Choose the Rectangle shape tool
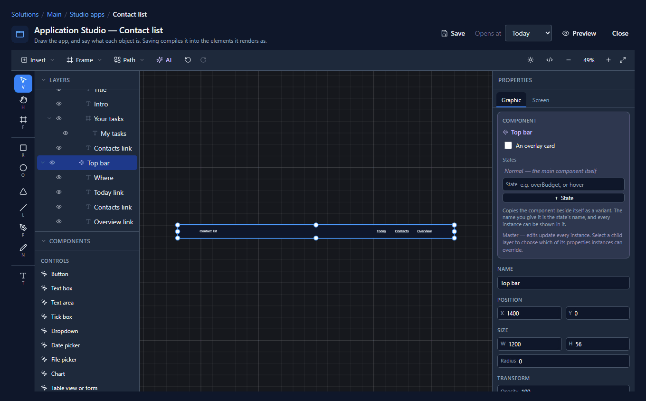The width and height of the screenshot is (646, 401). point(23,151)
